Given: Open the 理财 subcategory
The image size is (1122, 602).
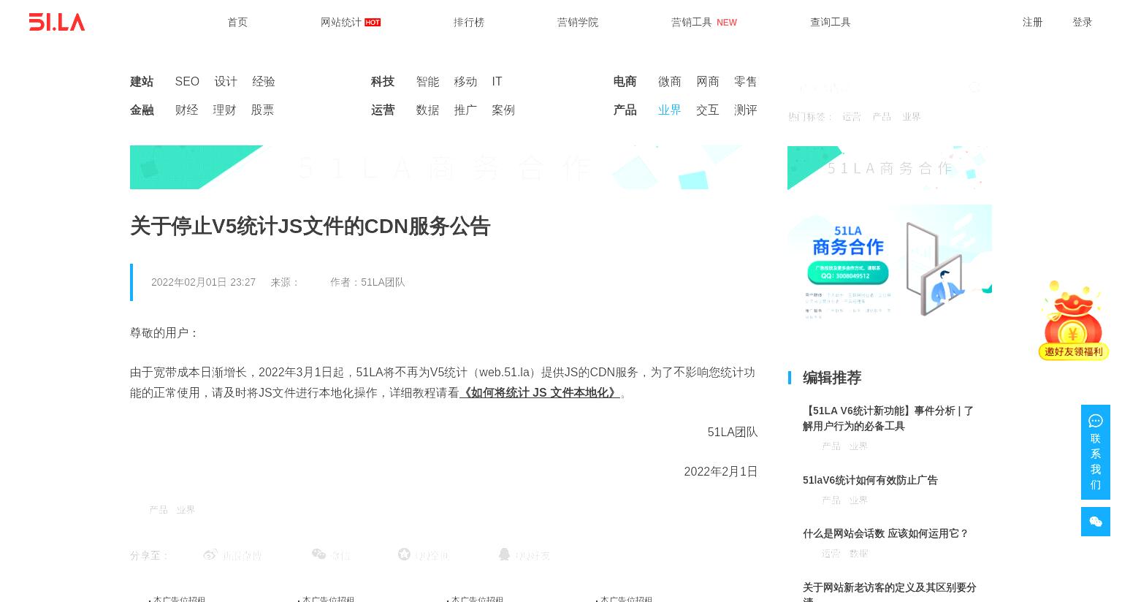Looking at the screenshot, I should click(224, 110).
